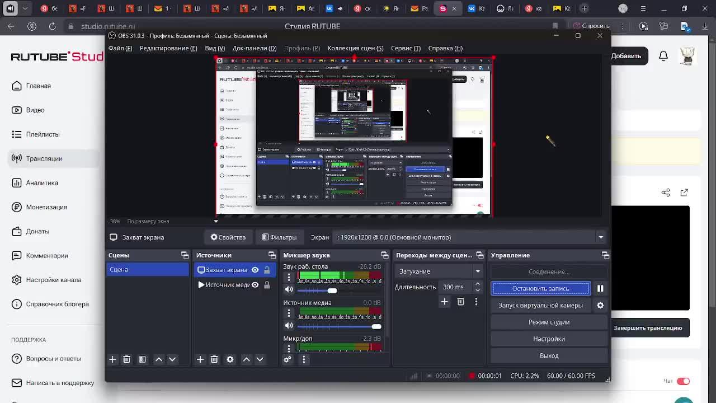Adjust Звук раб. стола volume slider
716x403 pixels.
tap(332, 290)
